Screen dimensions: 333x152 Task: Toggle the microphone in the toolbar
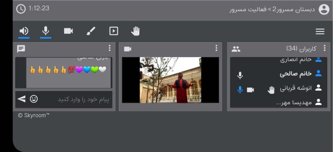(46, 31)
